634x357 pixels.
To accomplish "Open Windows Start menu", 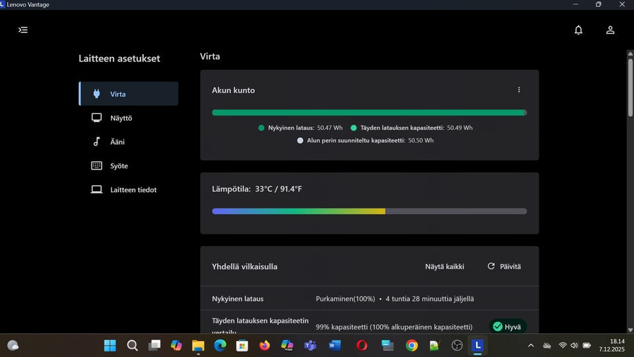I will pos(110,346).
